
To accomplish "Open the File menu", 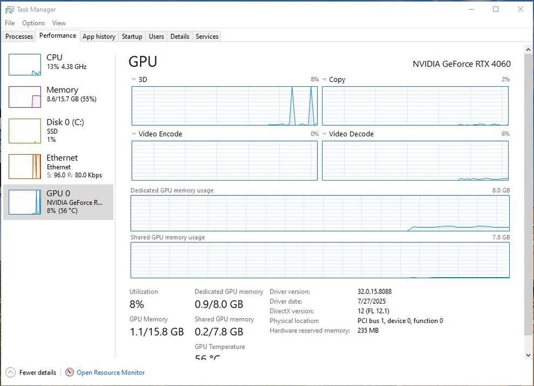I will click(10, 23).
